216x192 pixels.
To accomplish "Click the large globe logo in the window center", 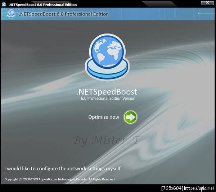I will tap(107, 57).
